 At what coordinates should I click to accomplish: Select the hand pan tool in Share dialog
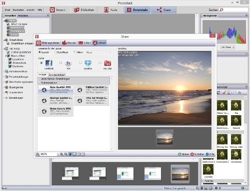click(70, 154)
